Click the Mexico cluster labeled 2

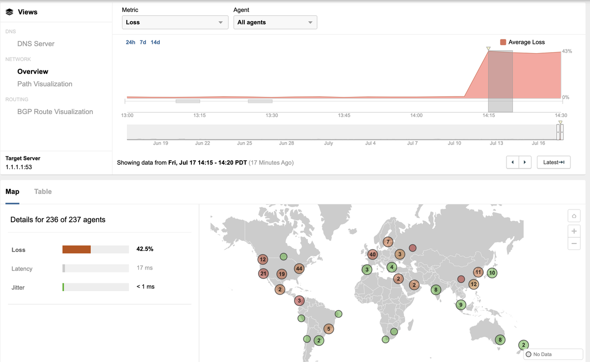click(x=280, y=289)
